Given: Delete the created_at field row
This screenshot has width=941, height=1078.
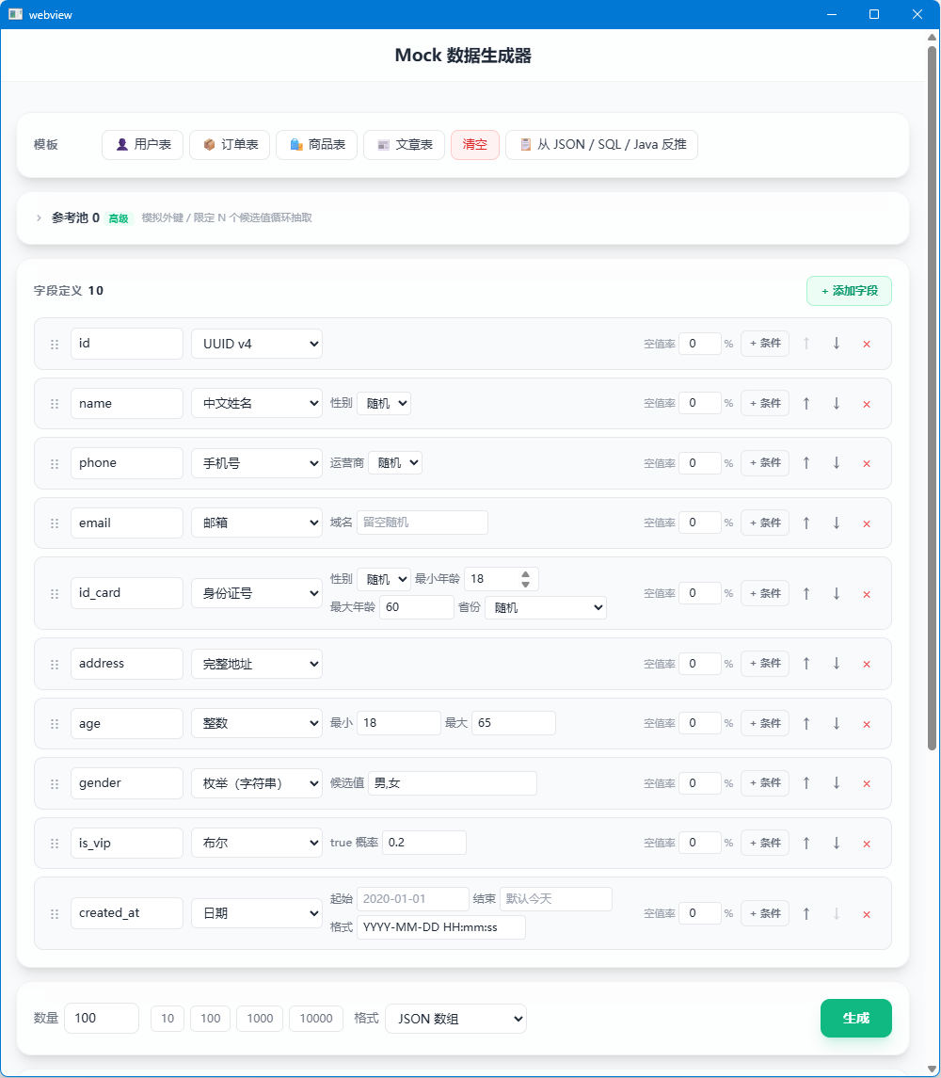Looking at the screenshot, I should [x=866, y=913].
